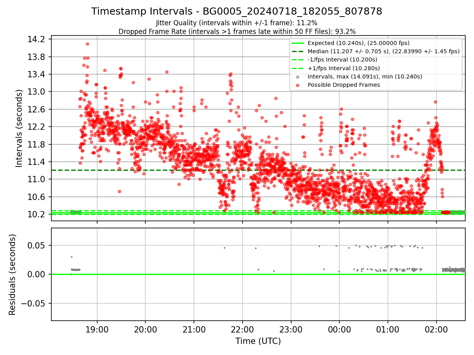474x355 pixels.
Task: Click the 00:00 x-axis tick label
Action: pyautogui.click(x=339, y=330)
